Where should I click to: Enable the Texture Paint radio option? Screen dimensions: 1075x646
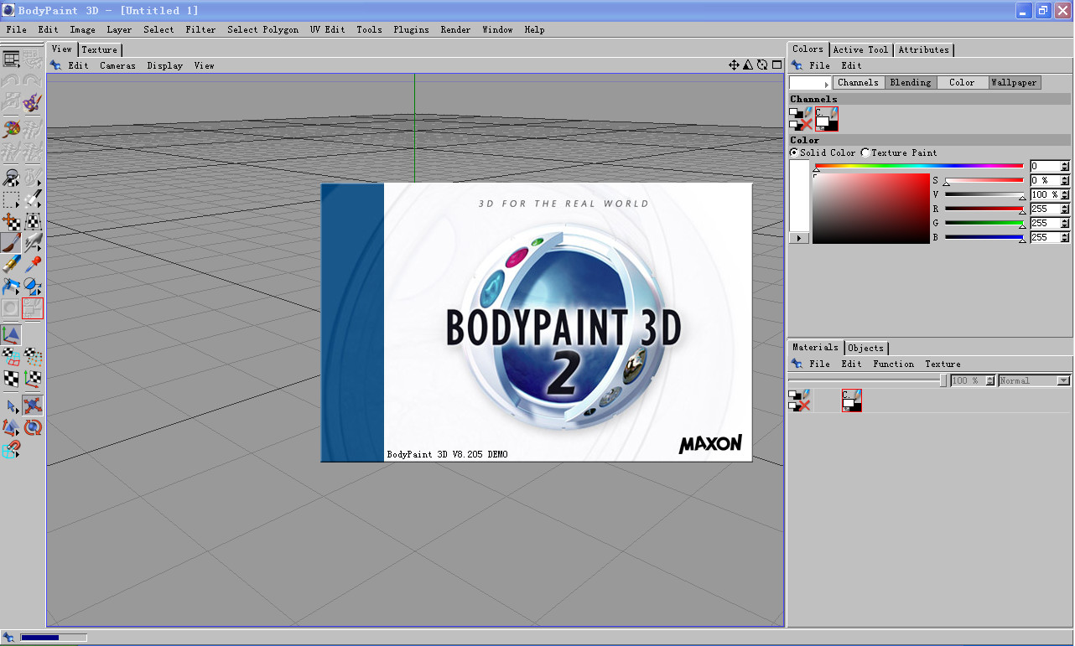click(x=865, y=152)
